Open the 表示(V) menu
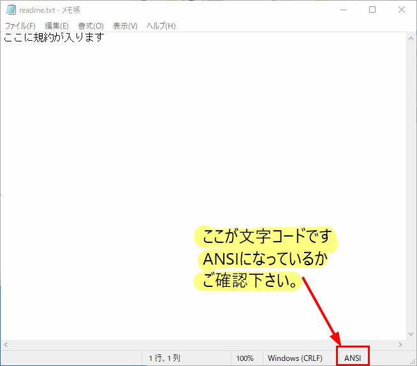Screen dimensions: 417x366 [x=125, y=26]
